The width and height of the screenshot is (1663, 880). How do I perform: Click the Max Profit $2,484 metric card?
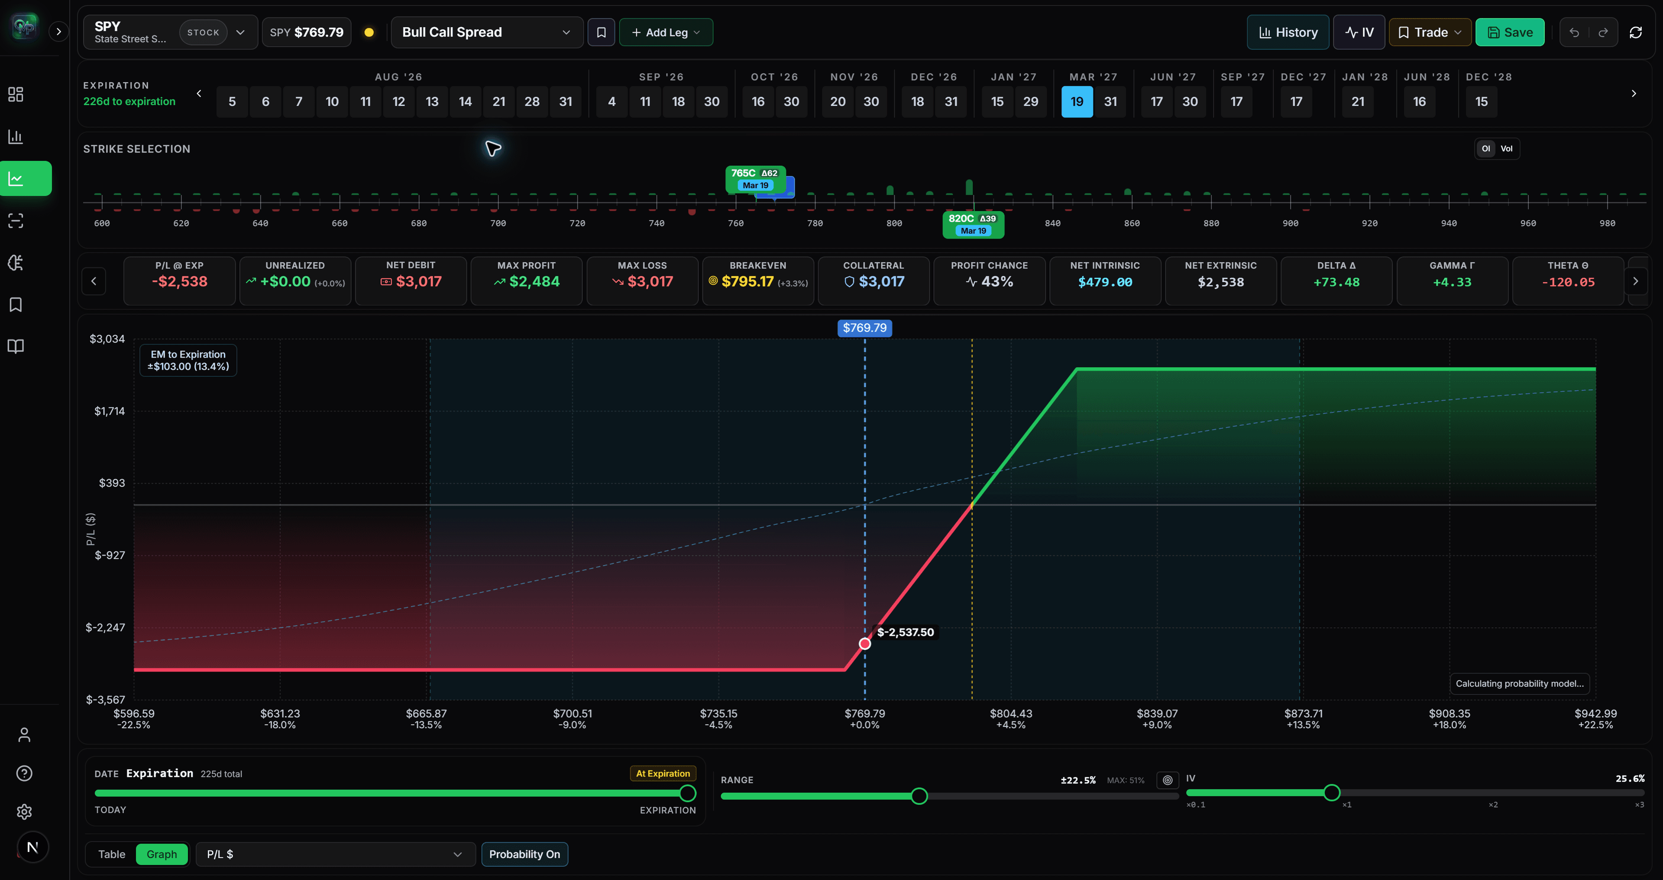coord(526,280)
